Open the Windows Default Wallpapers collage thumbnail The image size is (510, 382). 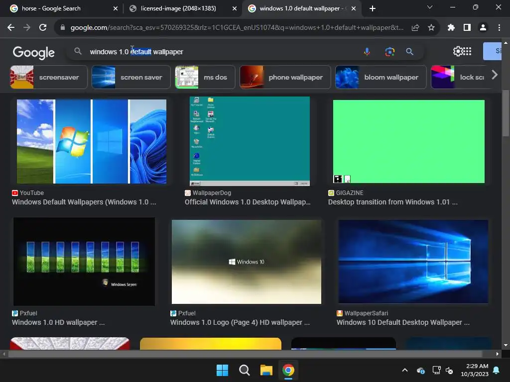coord(92,142)
